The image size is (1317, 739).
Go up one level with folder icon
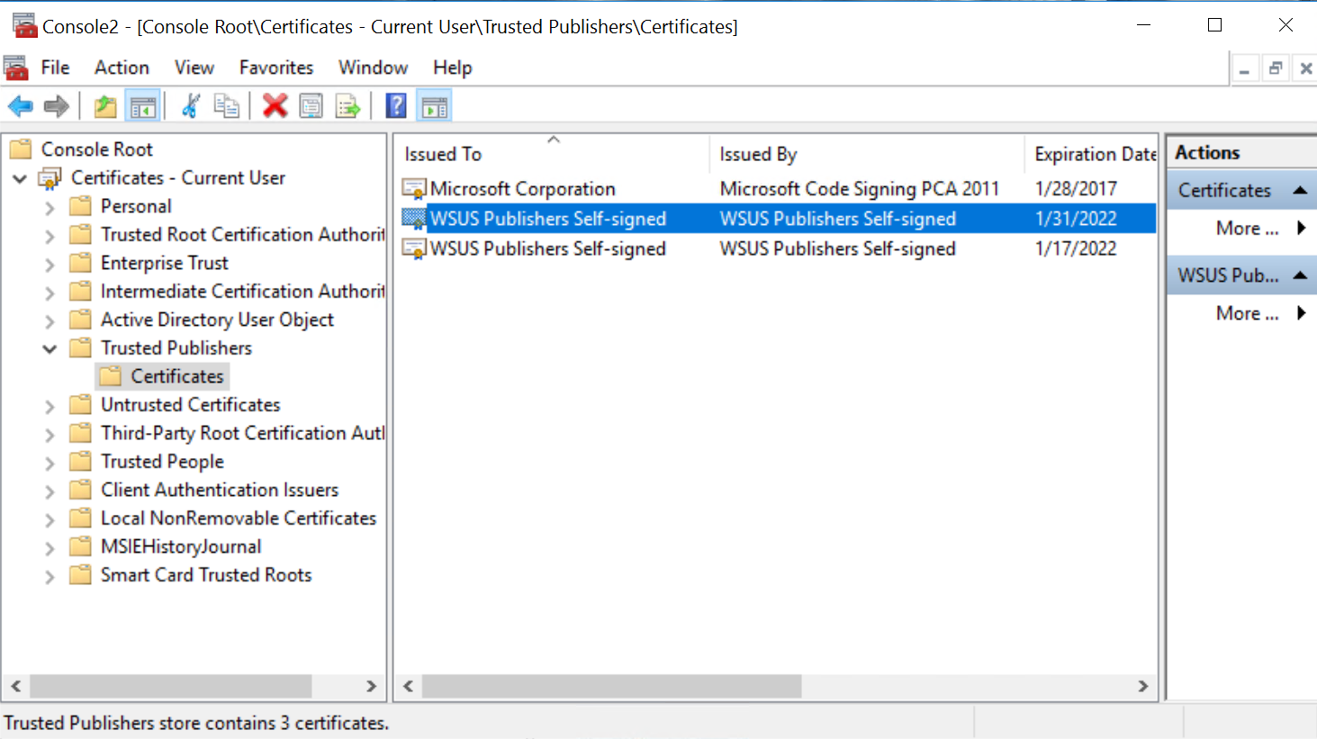[105, 106]
